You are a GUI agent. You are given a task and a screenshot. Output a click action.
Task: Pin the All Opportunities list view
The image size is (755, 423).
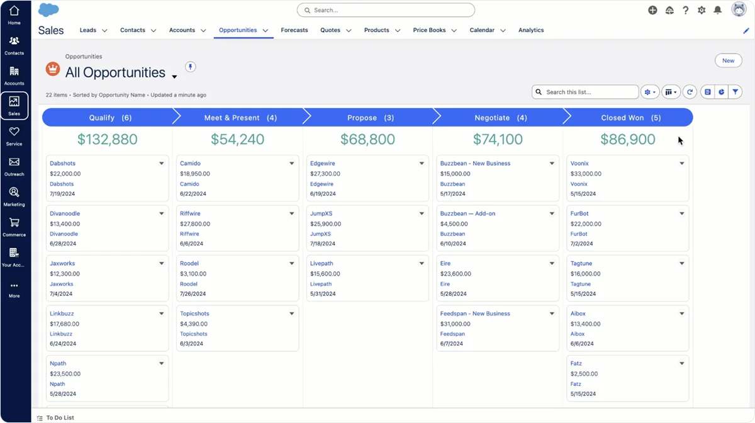click(190, 67)
